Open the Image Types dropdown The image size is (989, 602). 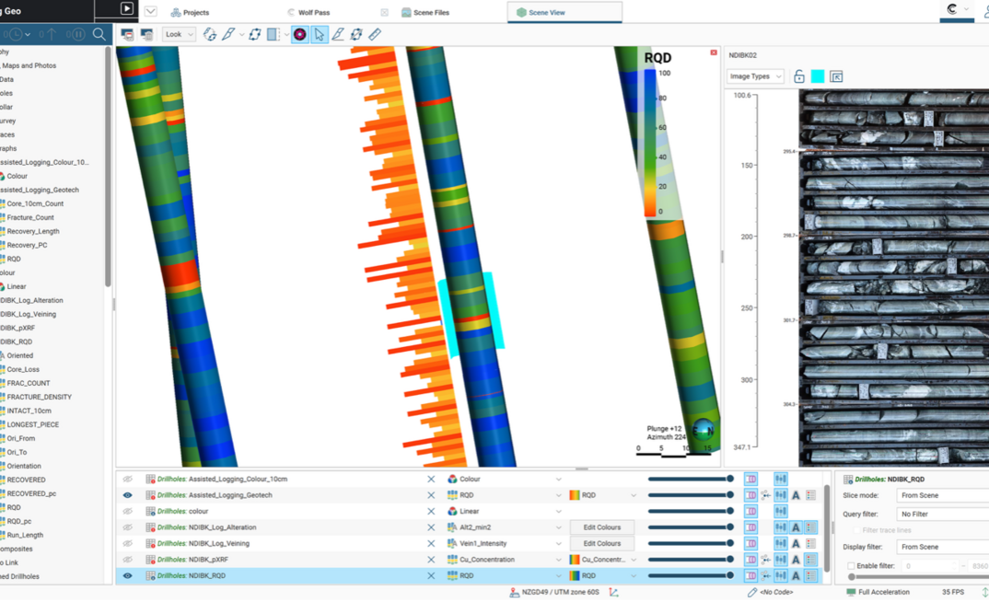click(755, 75)
